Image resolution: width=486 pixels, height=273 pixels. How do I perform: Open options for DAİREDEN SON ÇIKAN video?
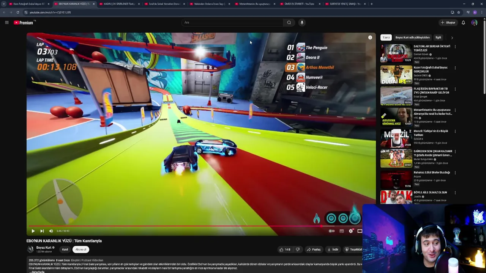[455, 152]
